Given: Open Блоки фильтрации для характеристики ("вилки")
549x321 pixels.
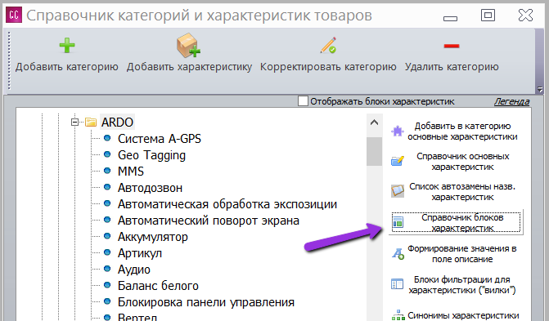Looking at the screenshot, I should click(462, 284).
